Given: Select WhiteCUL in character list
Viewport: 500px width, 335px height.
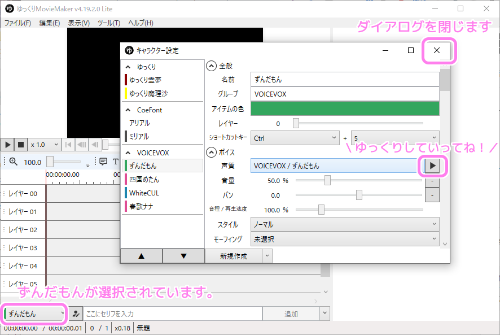Looking at the screenshot, I should [x=163, y=193].
